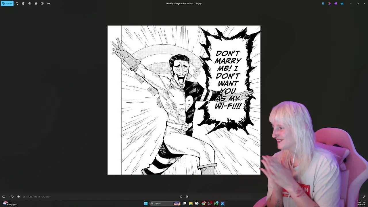Click the displayed manga image

tap(184, 100)
